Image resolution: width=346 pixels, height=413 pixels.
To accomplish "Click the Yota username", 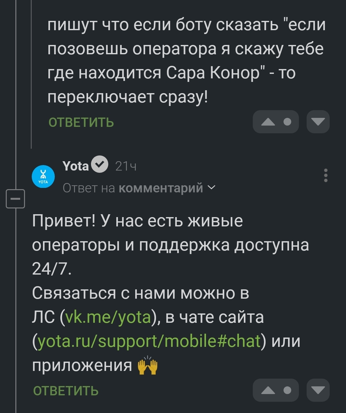I will [76, 166].
